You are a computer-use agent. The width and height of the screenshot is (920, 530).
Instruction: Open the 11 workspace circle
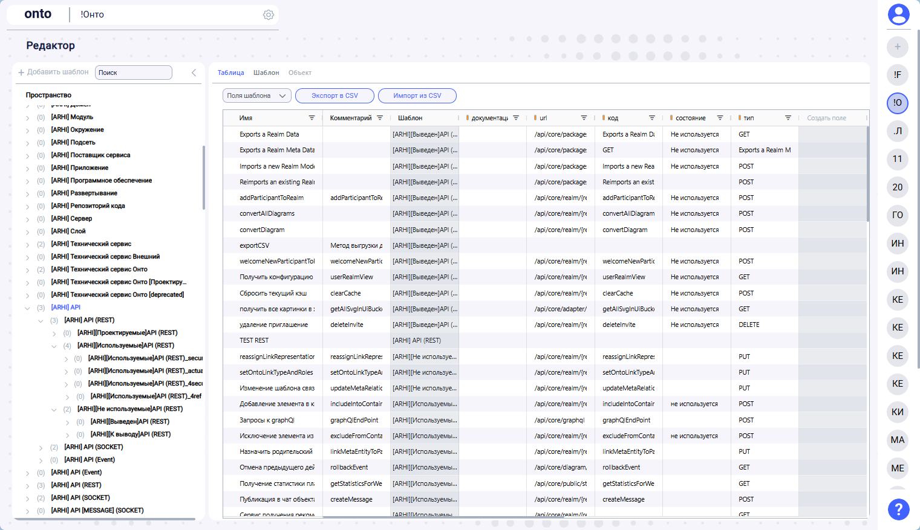point(898,159)
